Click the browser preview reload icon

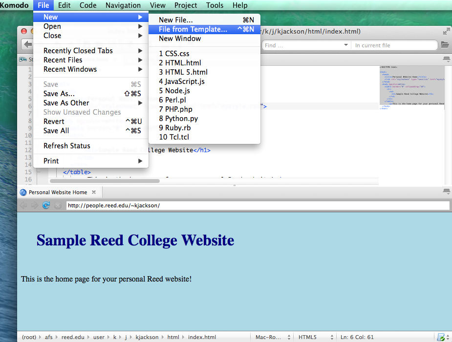tap(46, 205)
